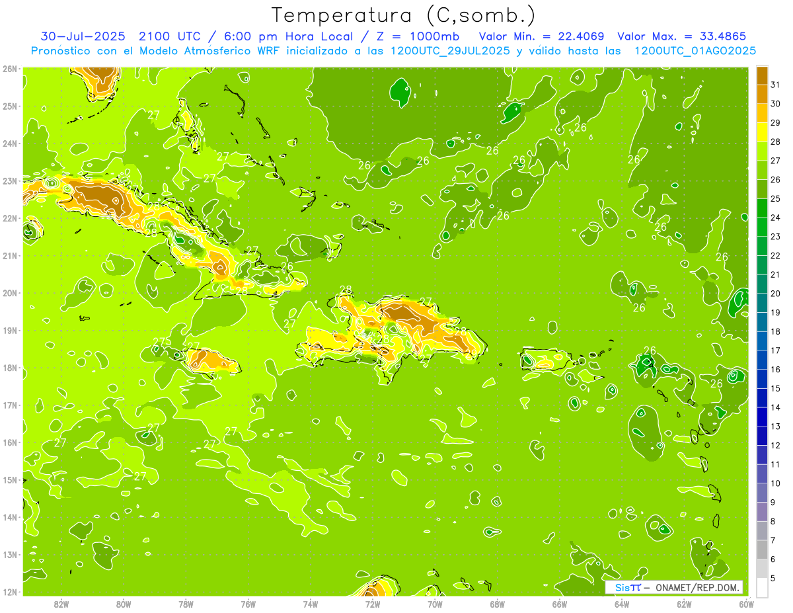This screenshot has height=613, width=793.
Task: Click the 10 value on the color scale
Action: 776,483
